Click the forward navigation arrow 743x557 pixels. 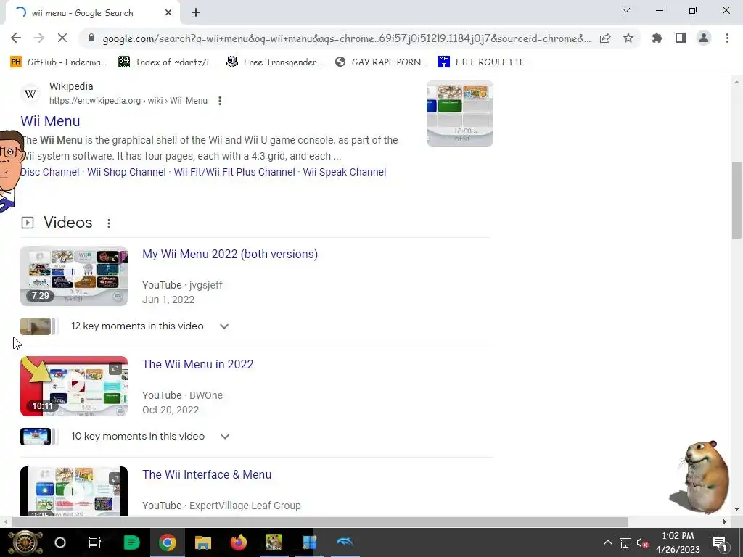pyautogui.click(x=39, y=38)
